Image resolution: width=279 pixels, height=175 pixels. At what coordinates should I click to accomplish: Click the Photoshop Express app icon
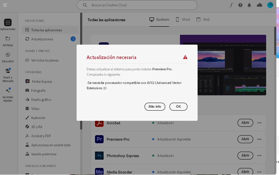pyautogui.click(x=99, y=156)
